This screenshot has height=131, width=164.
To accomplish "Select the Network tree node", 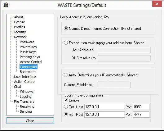I will pos(20,37).
